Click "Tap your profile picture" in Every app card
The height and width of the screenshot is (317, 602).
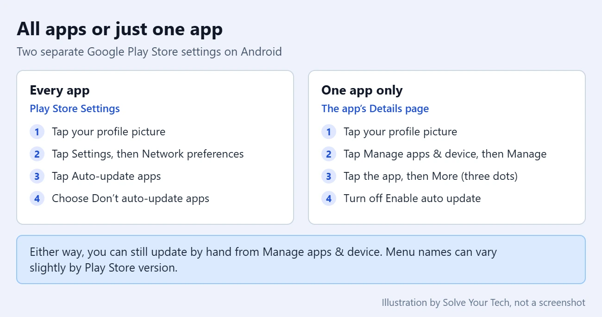(x=108, y=132)
